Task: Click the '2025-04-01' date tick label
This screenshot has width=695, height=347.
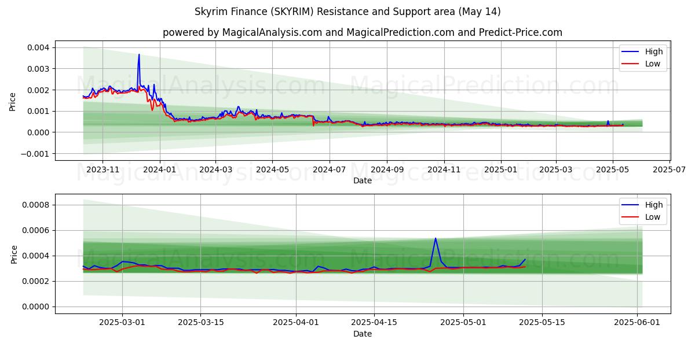Action: tap(296, 323)
